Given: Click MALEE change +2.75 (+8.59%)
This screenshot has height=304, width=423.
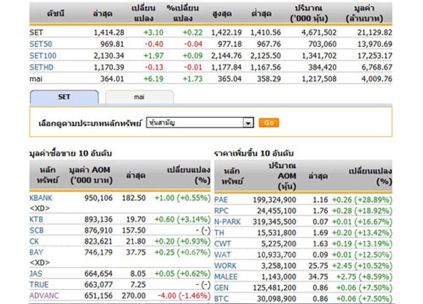Looking at the screenshot, I should (364, 277).
